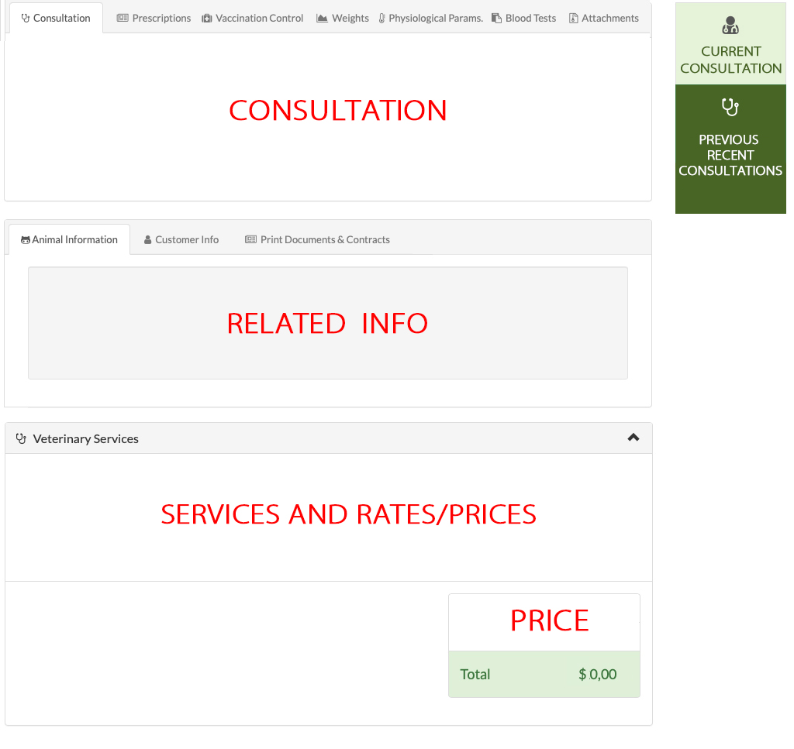Viewport: 794px width, 749px height.
Task: Click the stethoscope icon on Consultation tab
Action: 26,19
